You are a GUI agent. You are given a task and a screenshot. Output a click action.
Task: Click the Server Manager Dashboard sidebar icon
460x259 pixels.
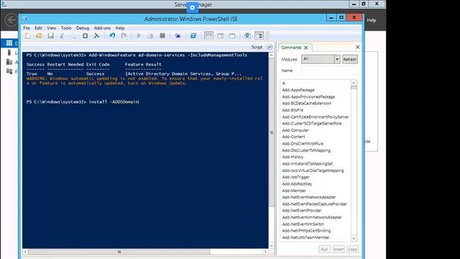(x=9, y=43)
